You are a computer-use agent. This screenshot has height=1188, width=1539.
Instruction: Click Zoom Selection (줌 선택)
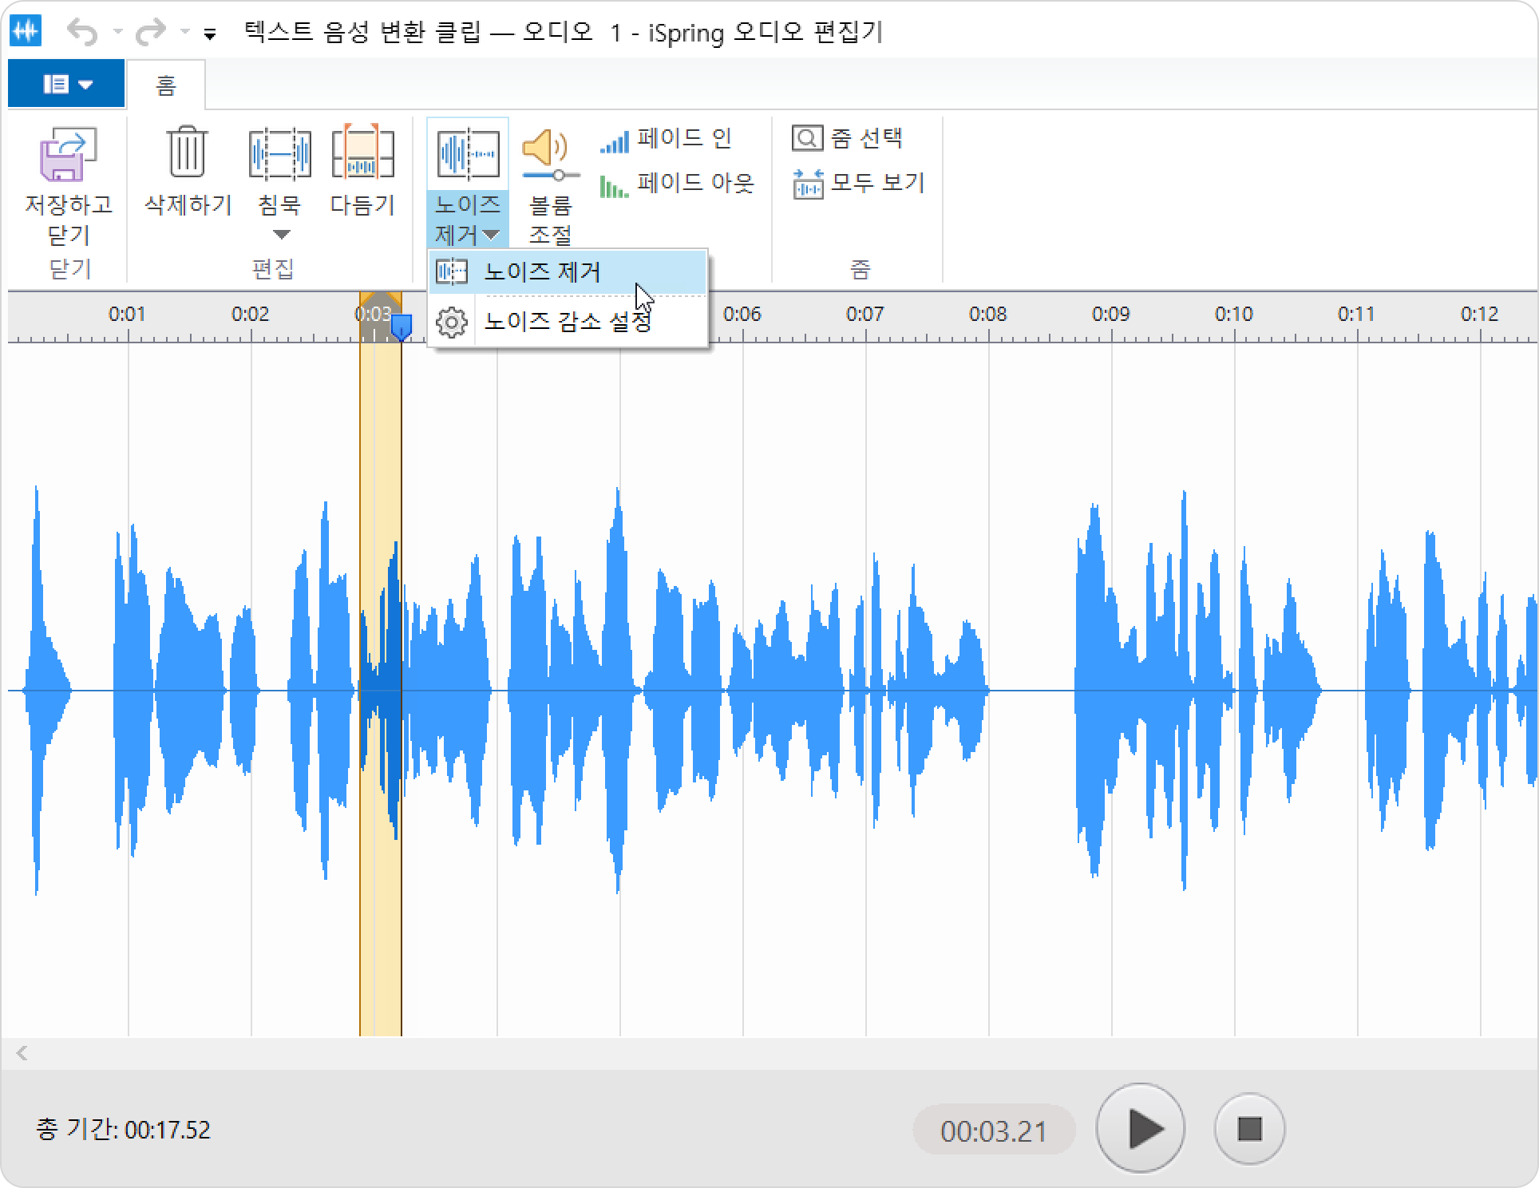coord(847,138)
